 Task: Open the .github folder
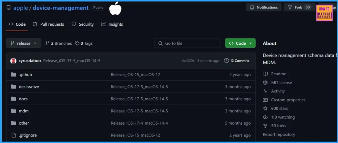(x=25, y=75)
